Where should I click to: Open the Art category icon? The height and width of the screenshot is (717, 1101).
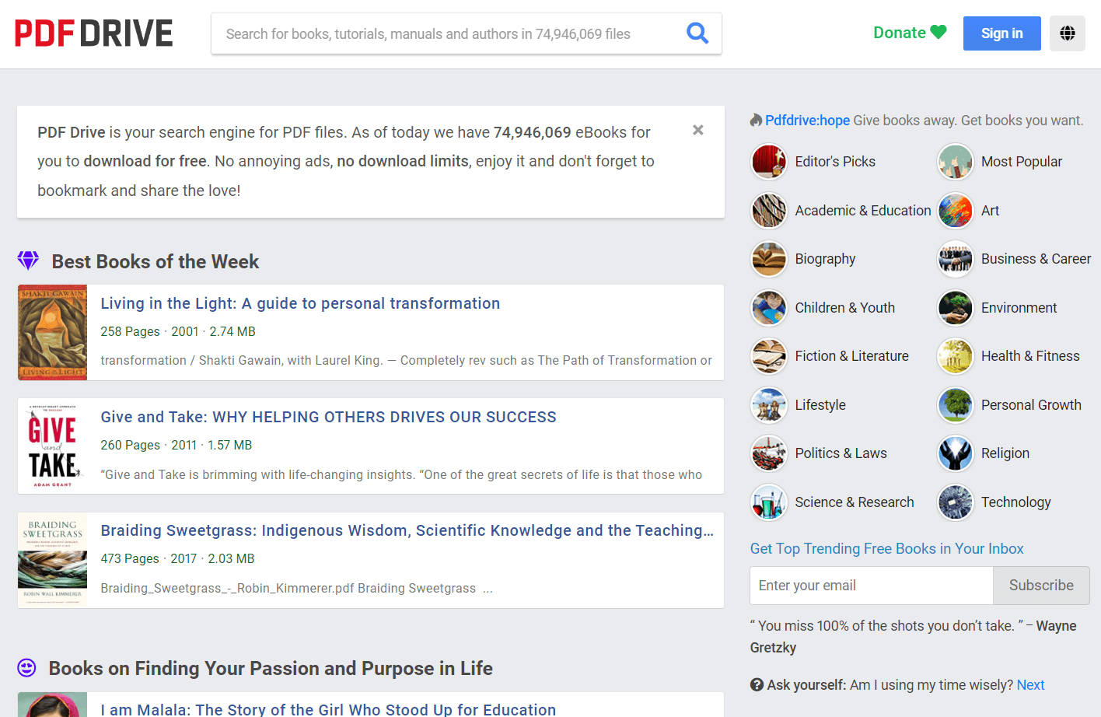tap(956, 211)
